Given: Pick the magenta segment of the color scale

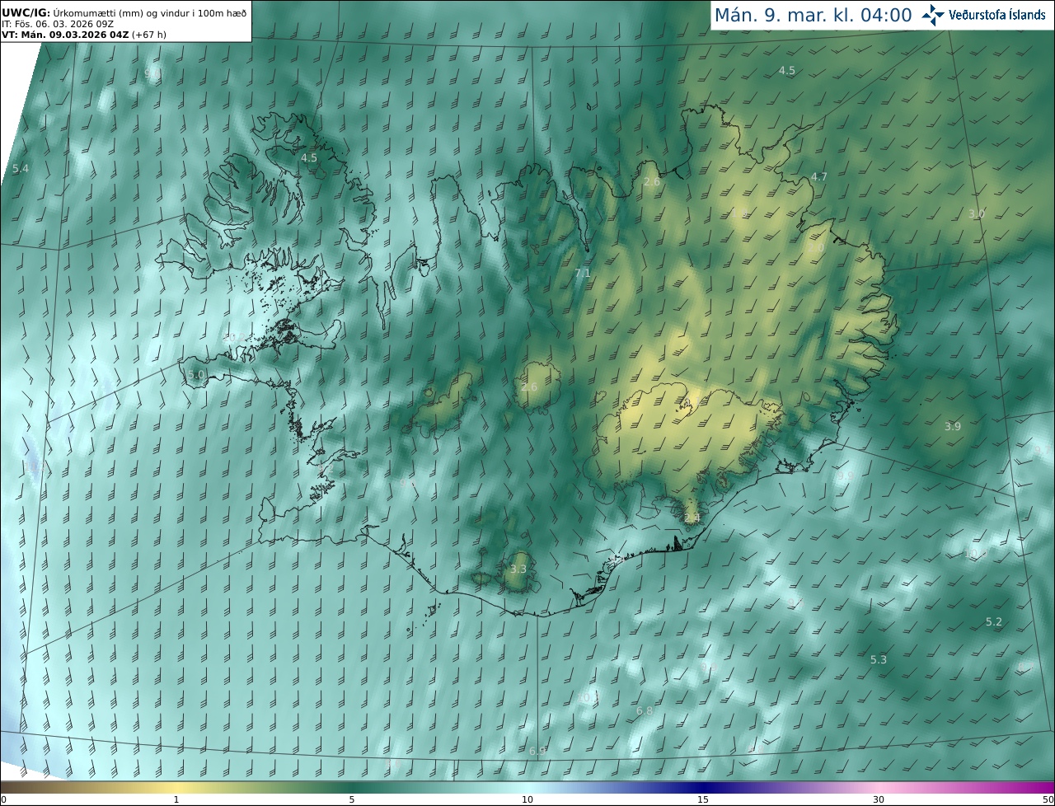Looking at the screenshot, I should tap(1022, 787).
